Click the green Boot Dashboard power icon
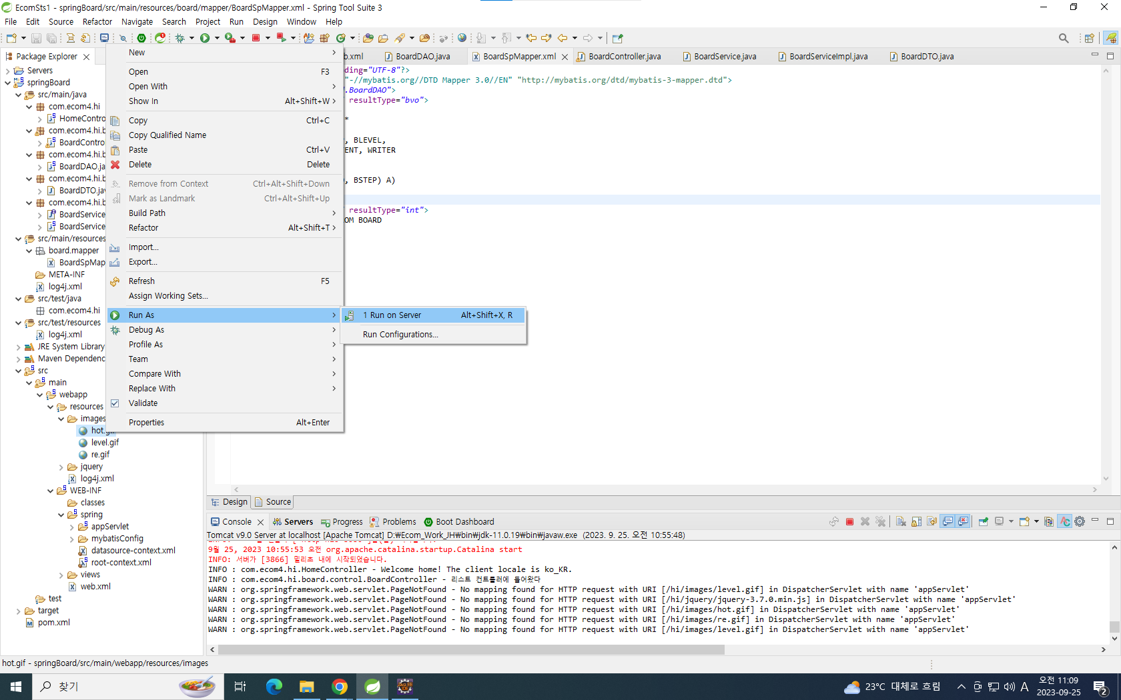 pos(141,38)
